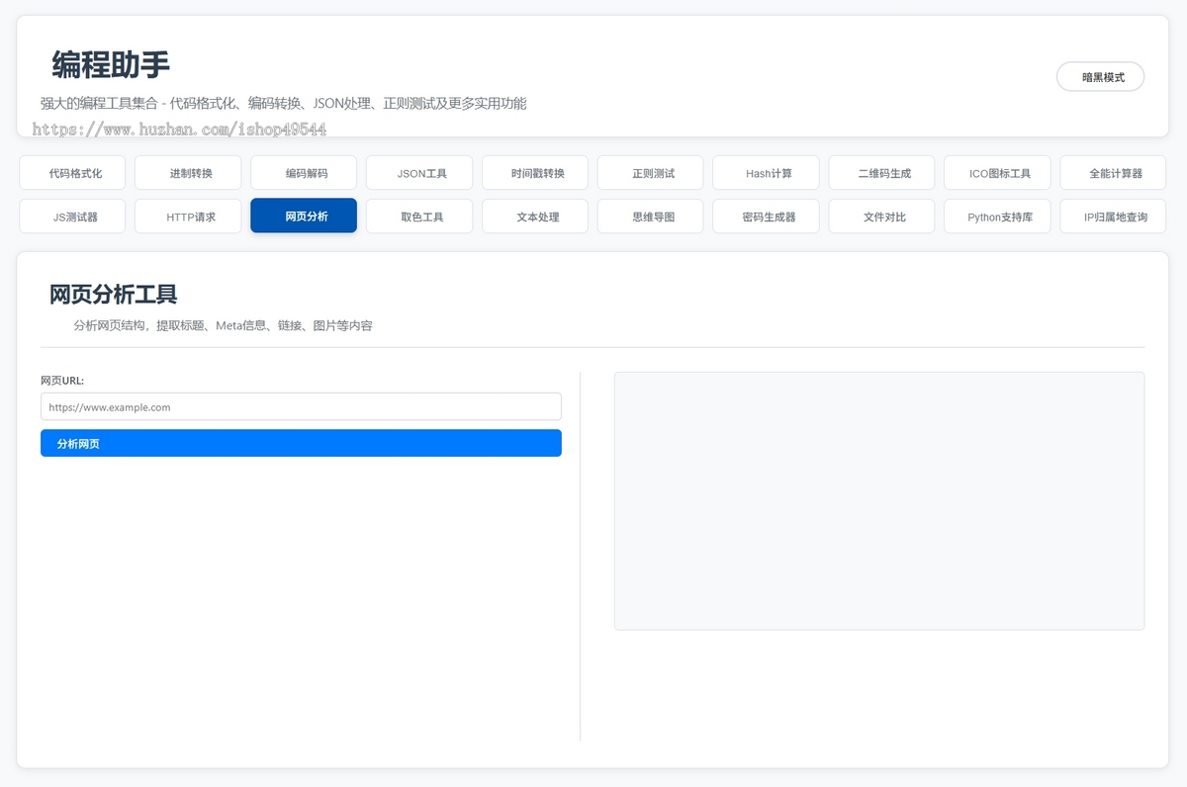This screenshot has height=787, width=1187.
Task: Switch to the Python支持库 tab
Action: (x=998, y=217)
